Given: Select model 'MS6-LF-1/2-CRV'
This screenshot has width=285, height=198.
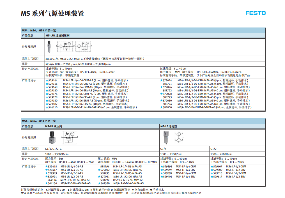Looking at the screenshot, I should pos(236,170).
